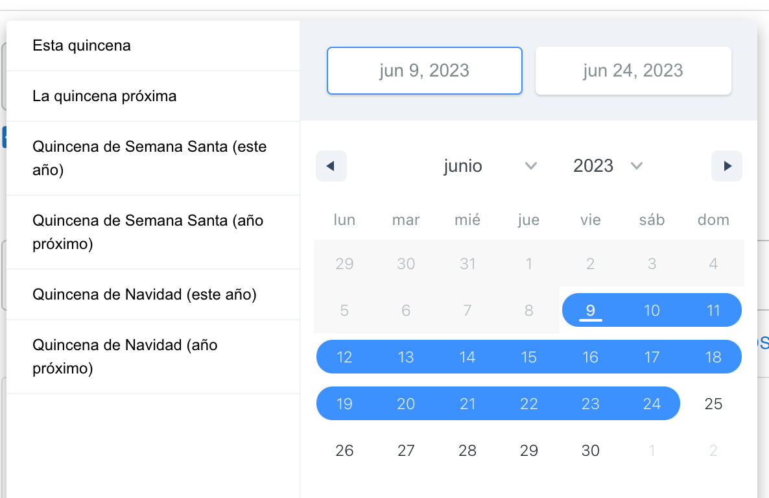Click the mié weekday column header

coord(467,220)
